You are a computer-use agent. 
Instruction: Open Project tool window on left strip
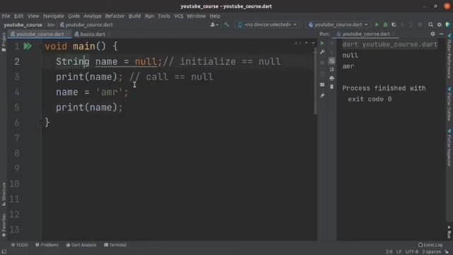[x=4, y=42]
